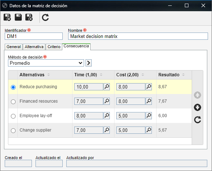Image resolution: width=212 pixels, height=171 pixels.
Task: Click the Identificador field DM1
Action: pyautogui.click(x=34, y=36)
